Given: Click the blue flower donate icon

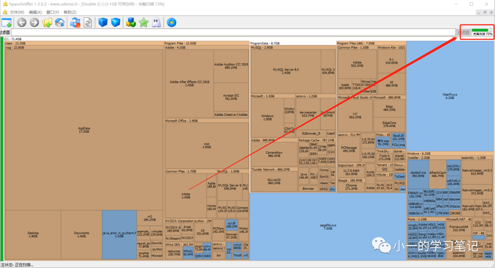Looking at the screenshot, I should click(x=171, y=23).
